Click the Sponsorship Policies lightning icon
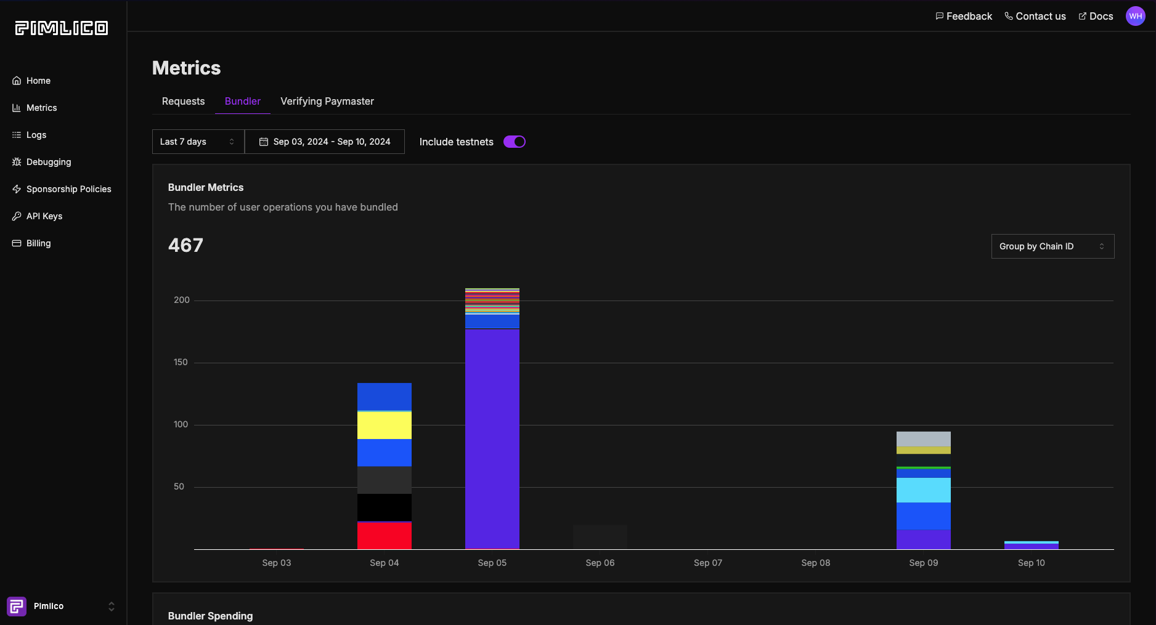 coord(17,189)
